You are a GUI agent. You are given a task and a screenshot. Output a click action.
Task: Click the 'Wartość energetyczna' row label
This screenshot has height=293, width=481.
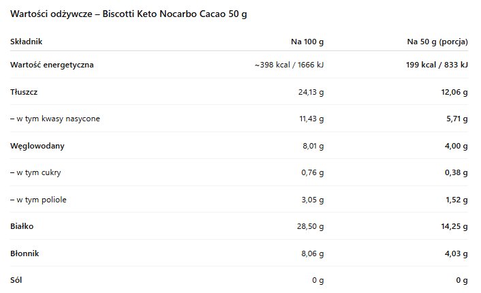click(x=52, y=65)
